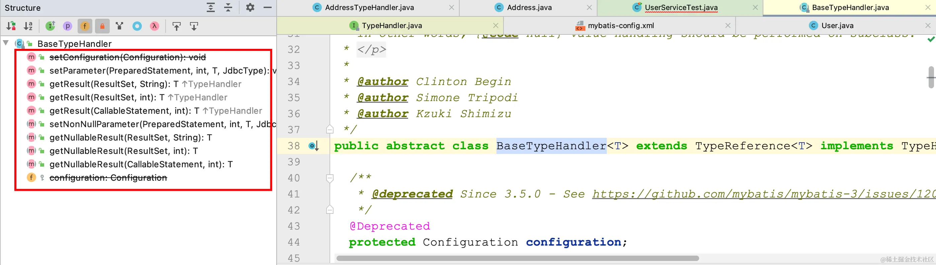Screen dimensions: 936x265
Task: Click editor horizontal scrollbar
Action: pyautogui.click(x=518, y=258)
